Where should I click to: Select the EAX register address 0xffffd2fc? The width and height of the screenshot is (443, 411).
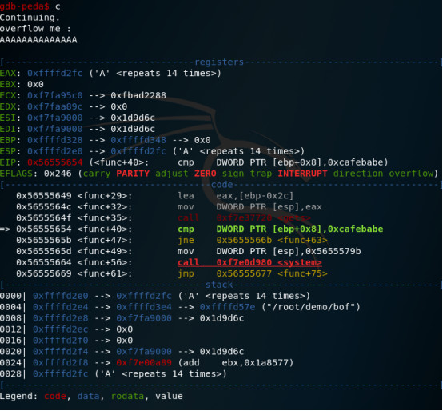[55, 73]
